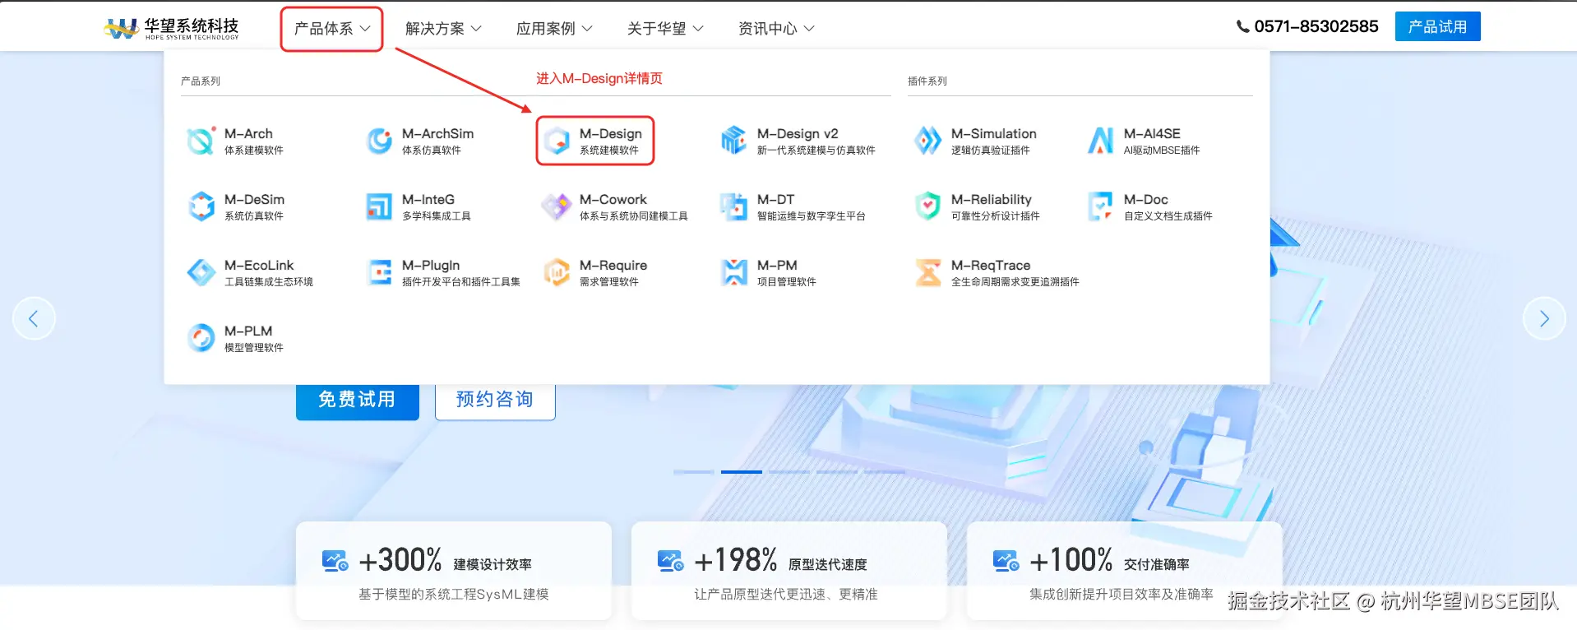Click the M-Design product icon
Viewport: 1577px width, 630px height.
point(557,141)
